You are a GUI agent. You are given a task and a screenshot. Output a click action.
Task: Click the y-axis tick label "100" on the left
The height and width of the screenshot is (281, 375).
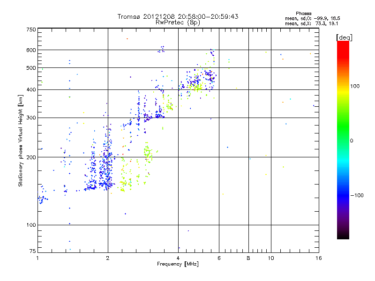[x=31, y=225]
